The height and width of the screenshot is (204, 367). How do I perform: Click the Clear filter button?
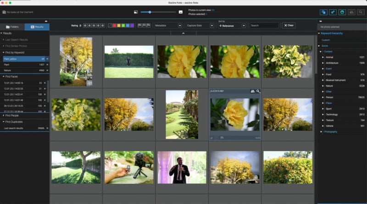289,26
